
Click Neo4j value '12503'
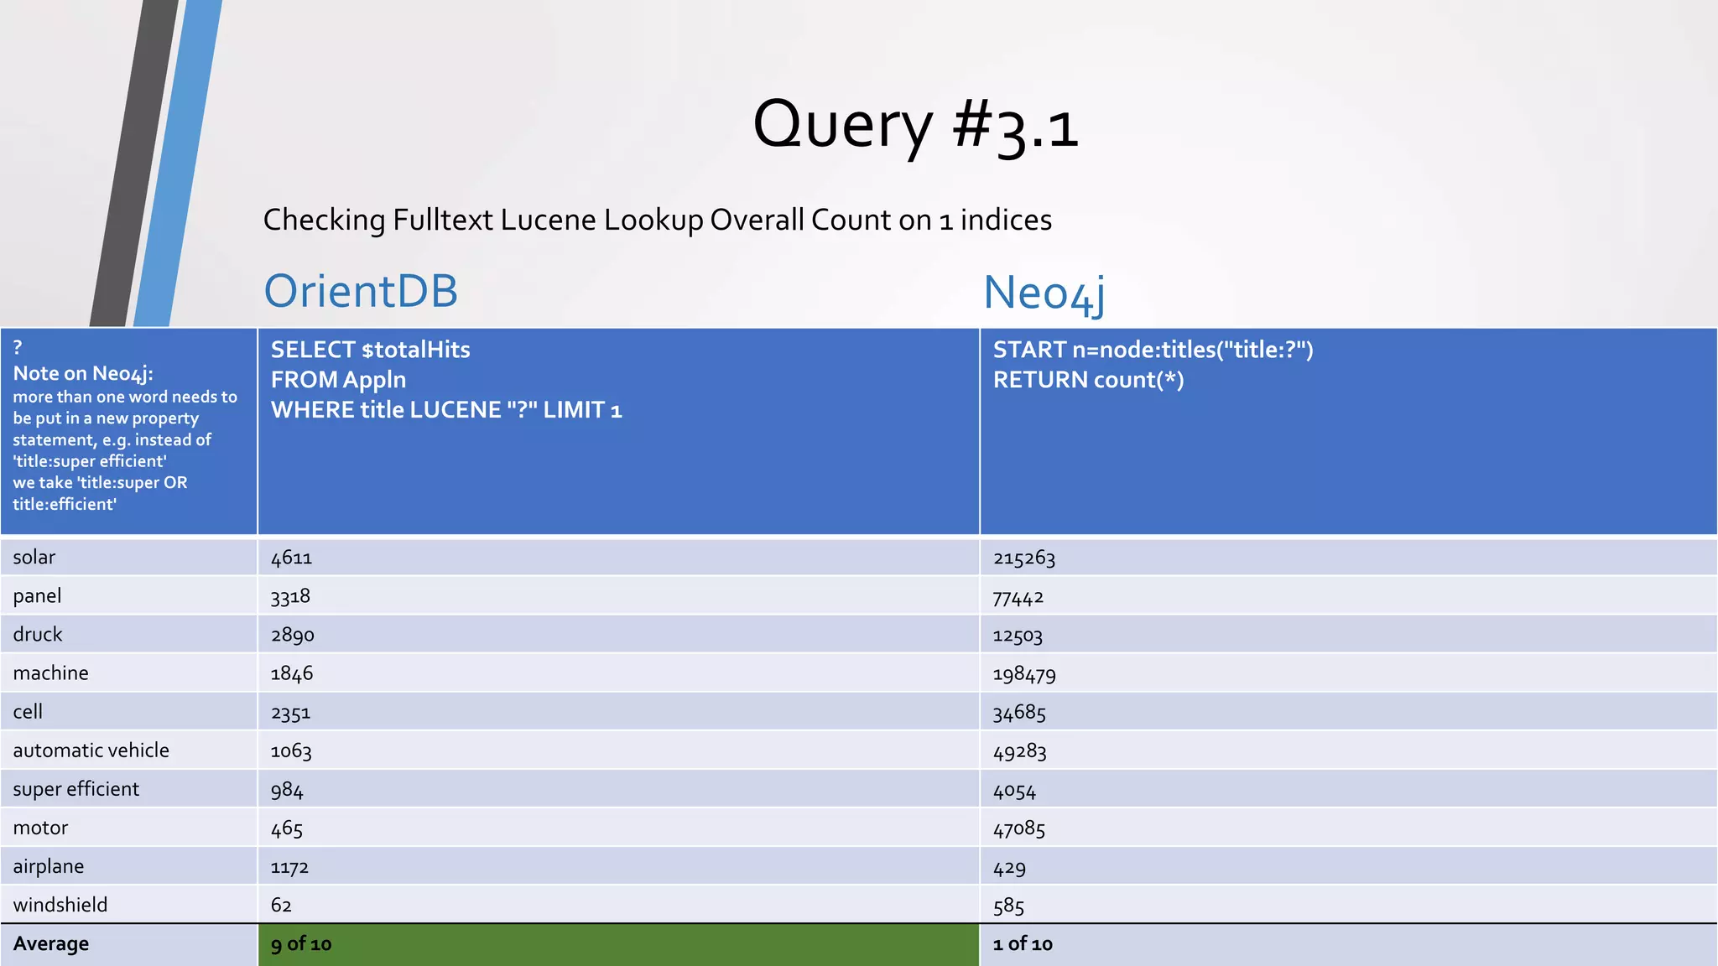click(1018, 635)
